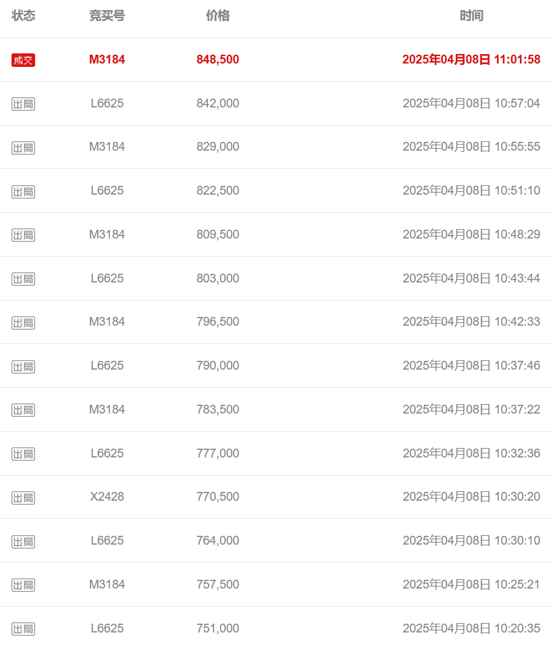Image resolution: width=553 pixels, height=648 pixels.
Task: Click the 803,000 price entry
Action: point(217,278)
